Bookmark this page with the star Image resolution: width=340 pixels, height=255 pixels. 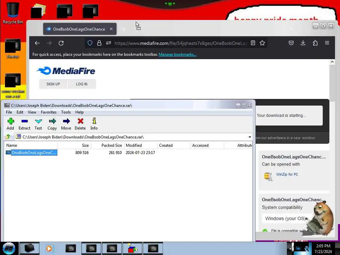click(x=262, y=43)
